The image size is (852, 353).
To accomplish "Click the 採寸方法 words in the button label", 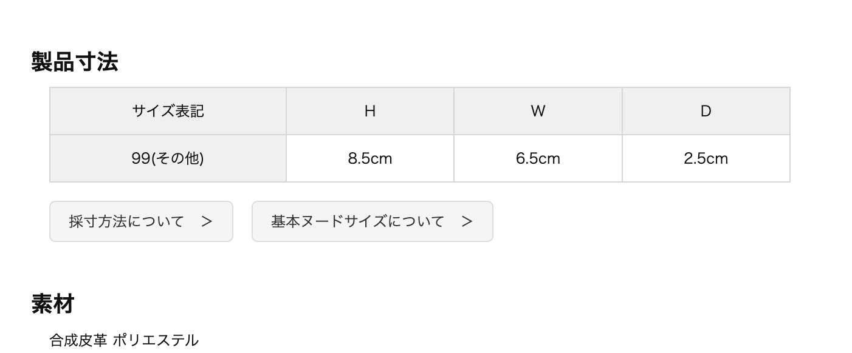I will (98, 221).
